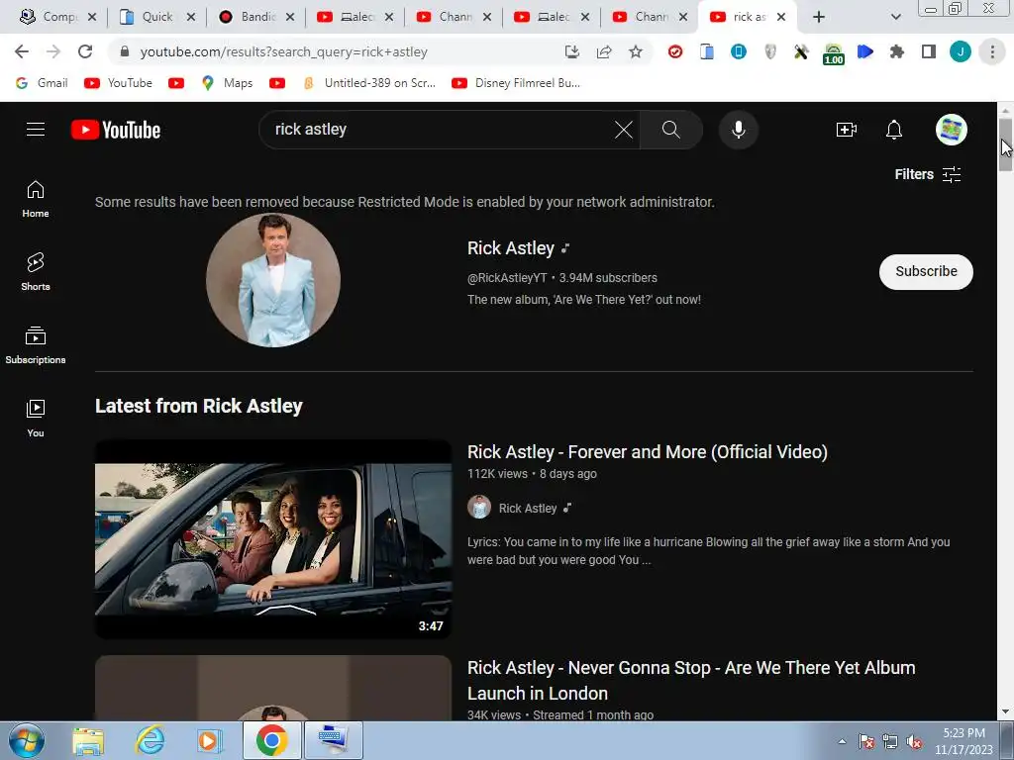Viewport: 1014px width, 760px height.
Task: Clear the search query with X
Action: pyautogui.click(x=624, y=130)
